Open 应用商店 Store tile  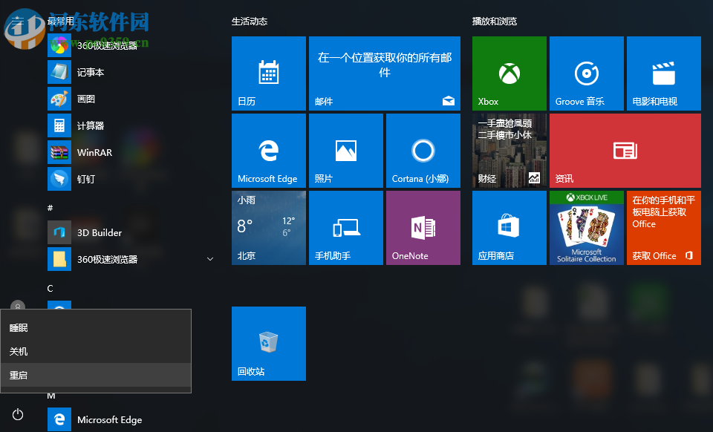pos(509,227)
